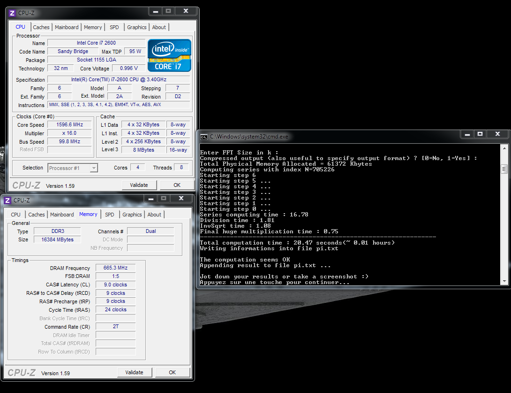Close the top CPU-Z window
Viewport: 511px width, 393px height.
(x=186, y=11)
